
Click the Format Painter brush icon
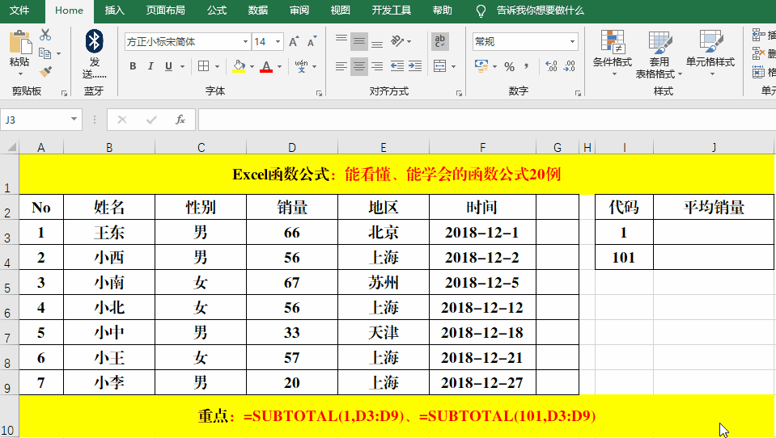tap(45, 72)
